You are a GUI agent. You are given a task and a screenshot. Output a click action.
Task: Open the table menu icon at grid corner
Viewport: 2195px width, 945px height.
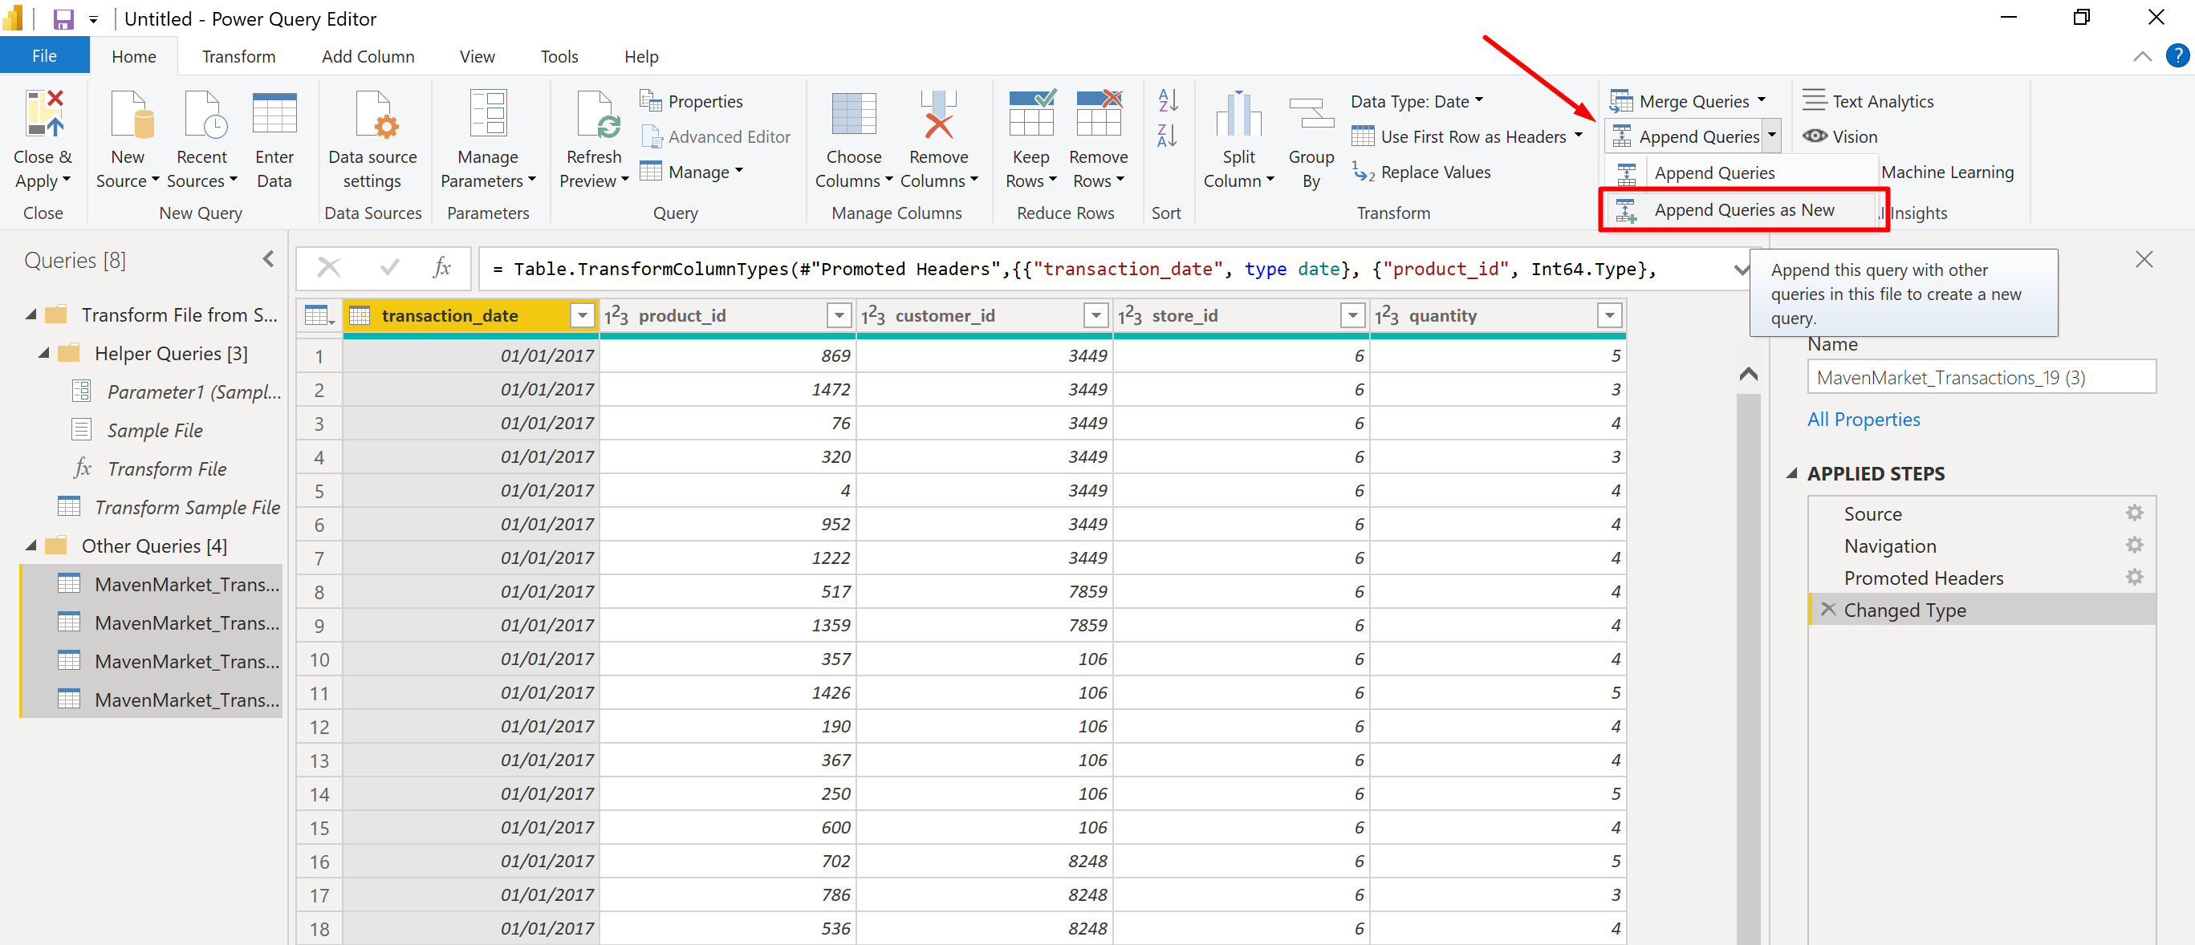point(319,316)
